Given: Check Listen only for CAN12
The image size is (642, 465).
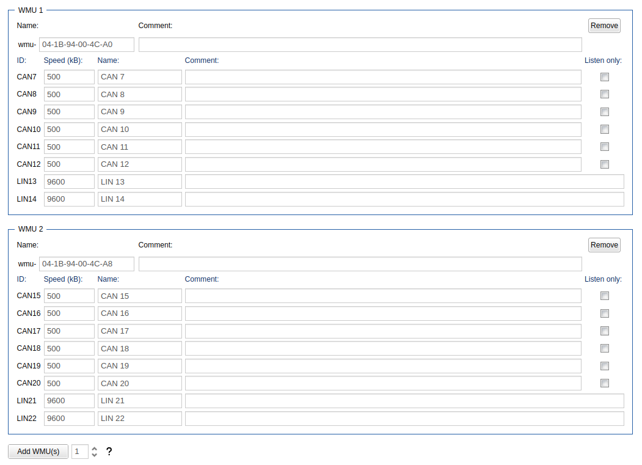Looking at the screenshot, I should [x=605, y=164].
